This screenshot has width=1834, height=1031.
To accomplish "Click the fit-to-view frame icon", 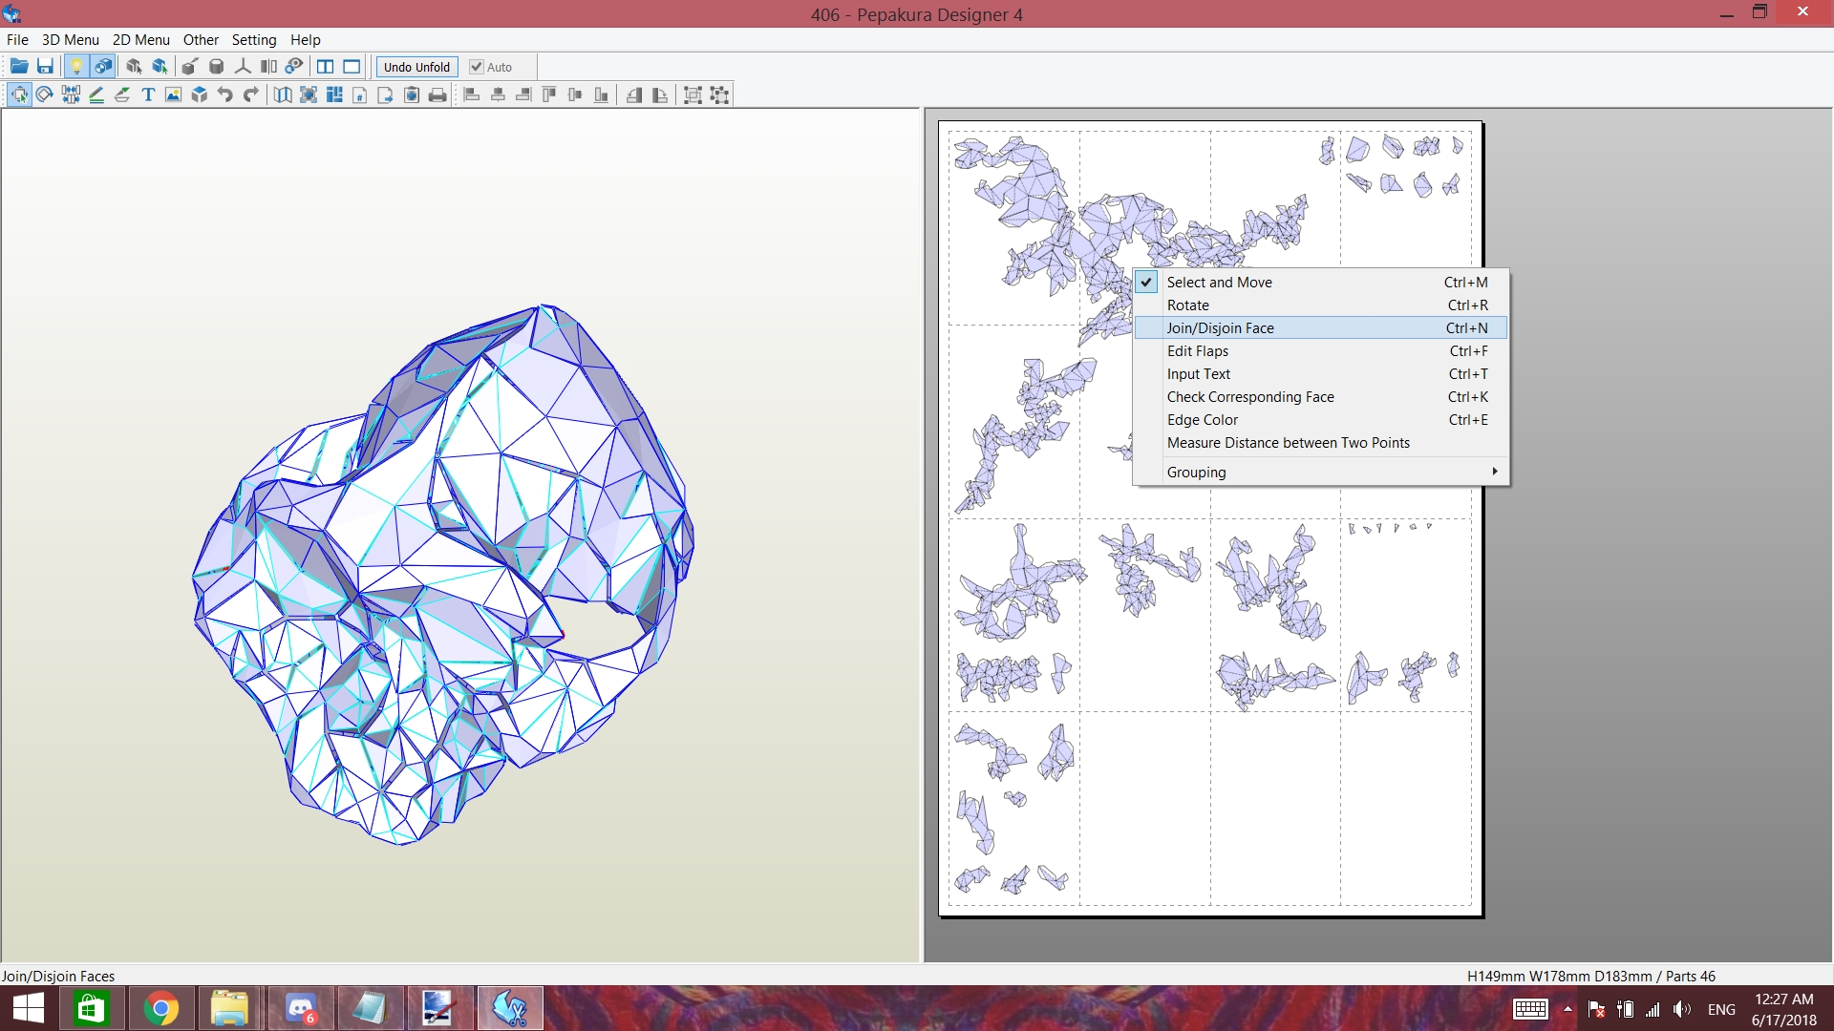I will 309,95.
